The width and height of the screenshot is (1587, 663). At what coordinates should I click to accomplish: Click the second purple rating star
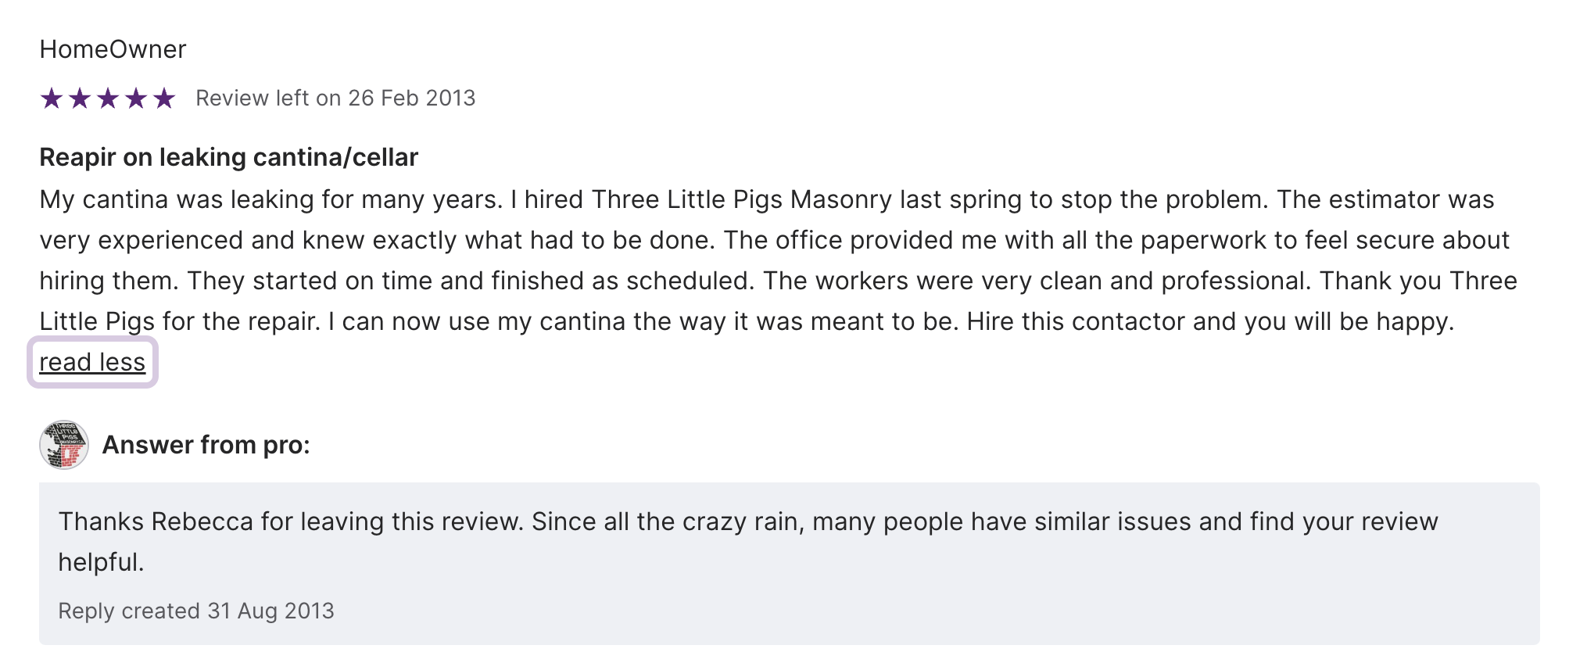pos(80,99)
